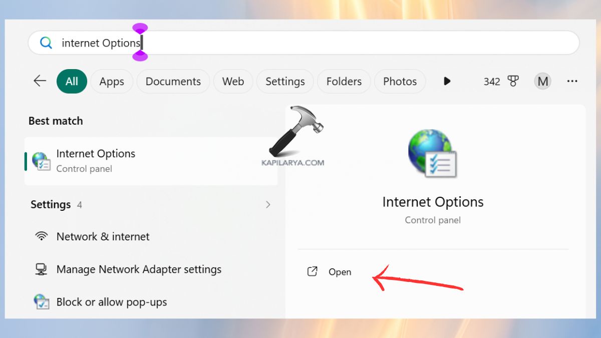
Task: Open the ellipsis options menu
Action: 572,81
